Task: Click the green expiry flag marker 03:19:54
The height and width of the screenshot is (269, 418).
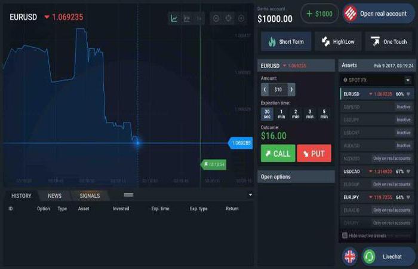Action: [213, 164]
